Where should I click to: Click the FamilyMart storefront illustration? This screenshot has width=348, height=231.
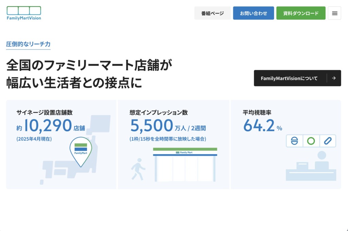(x=185, y=165)
